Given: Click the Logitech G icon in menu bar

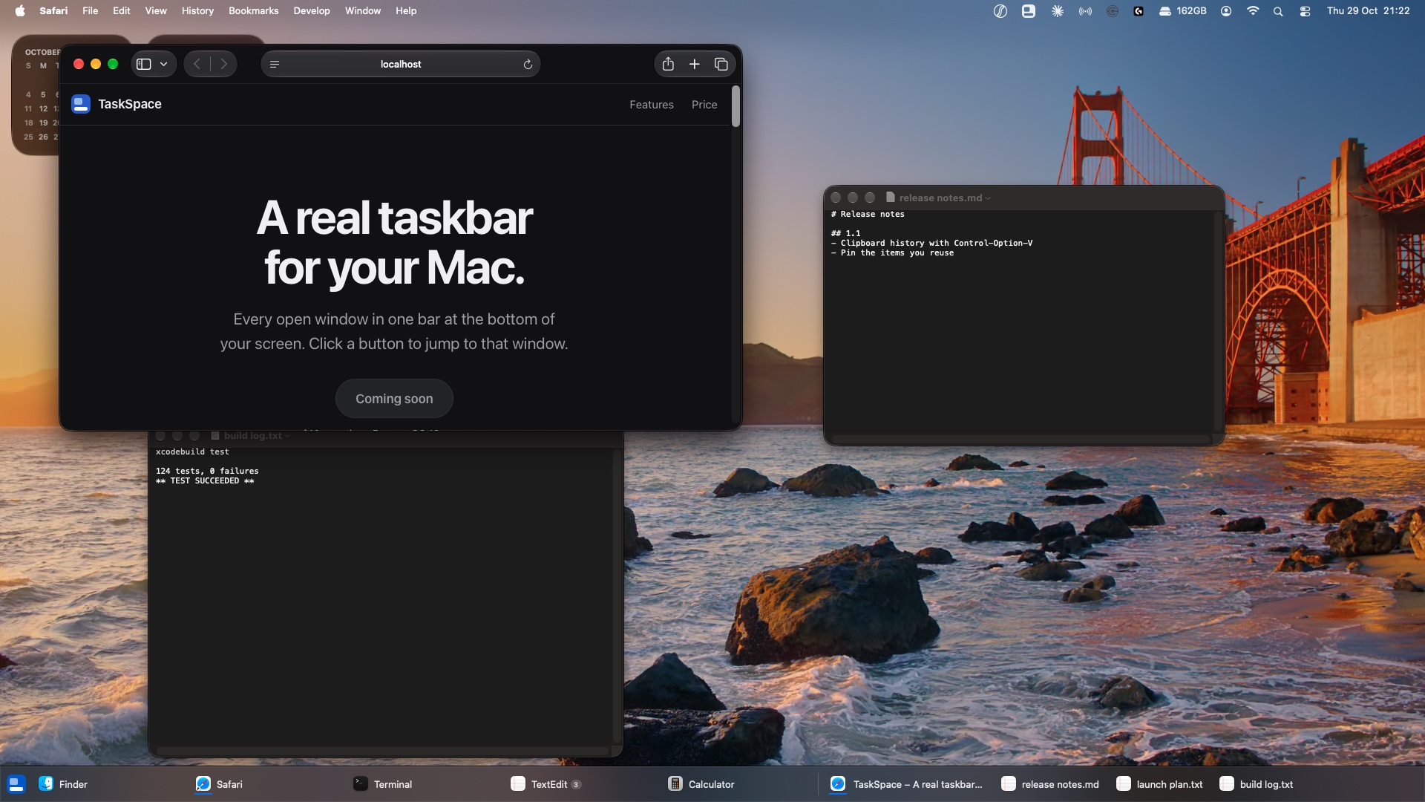Looking at the screenshot, I should (1139, 11).
